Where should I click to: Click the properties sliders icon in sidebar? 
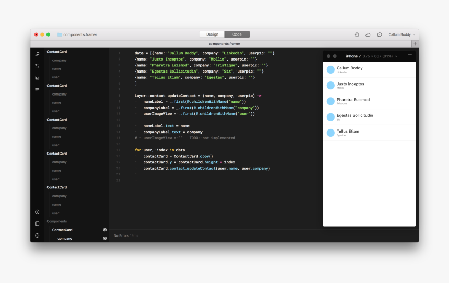[x=37, y=66]
